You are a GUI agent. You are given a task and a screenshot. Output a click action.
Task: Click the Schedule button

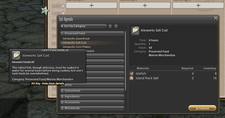202,108
